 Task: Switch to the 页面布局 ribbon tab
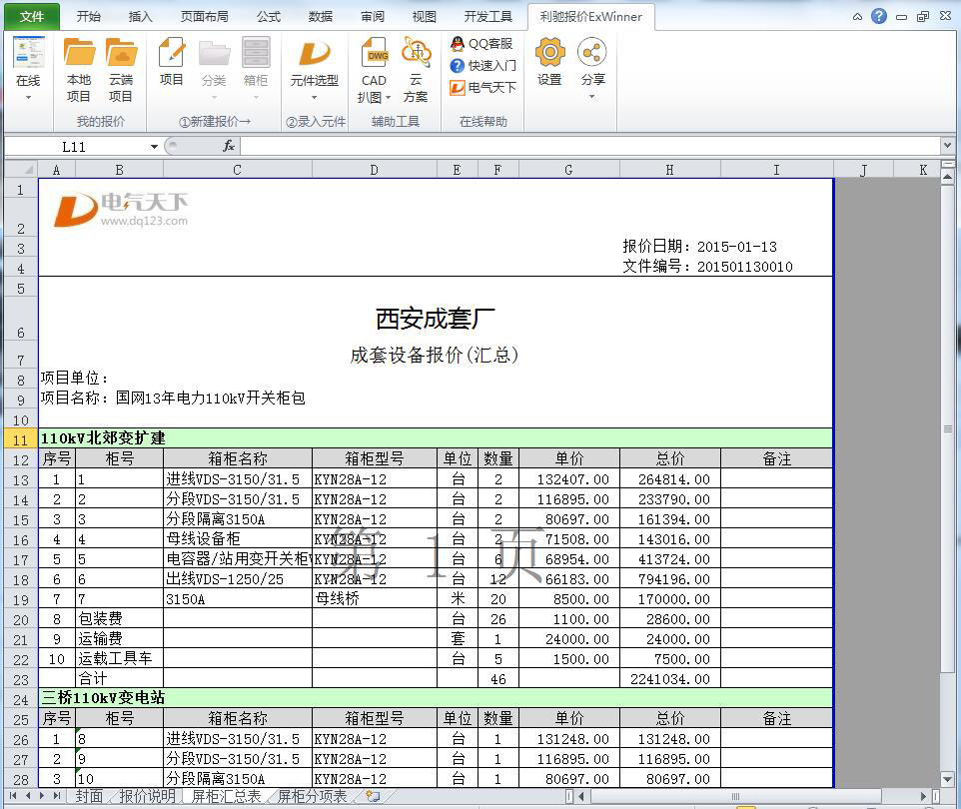[x=204, y=16]
